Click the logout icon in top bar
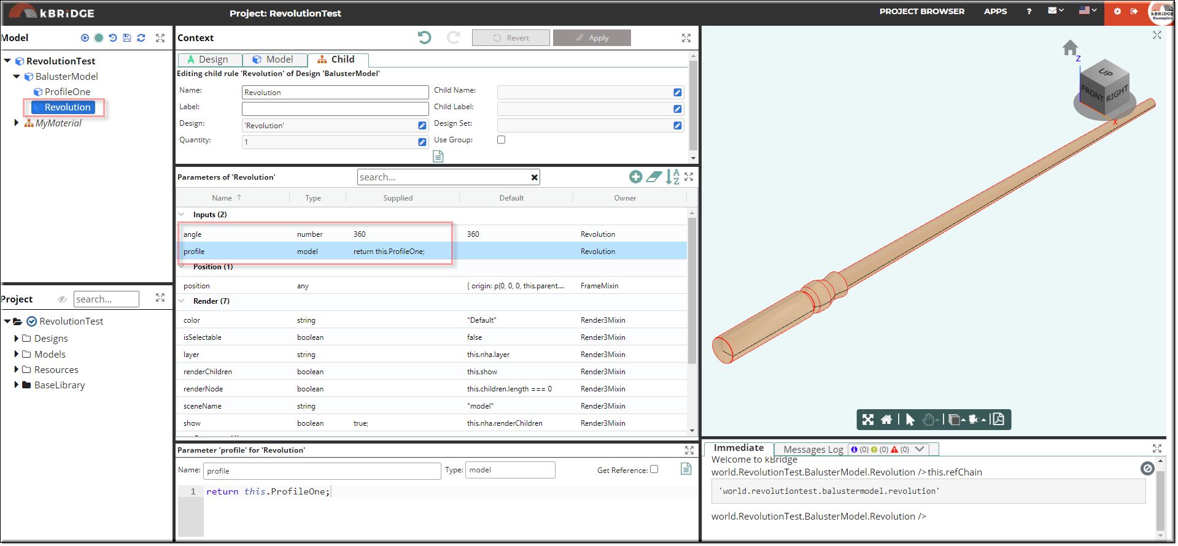1178x546 pixels. [x=1134, y=11]
